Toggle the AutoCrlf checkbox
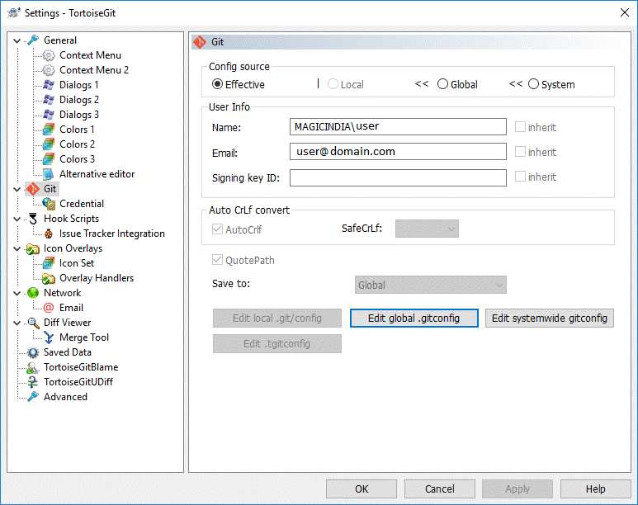The width and height of the screenshot is (638, 505). (x=217, y=229)
